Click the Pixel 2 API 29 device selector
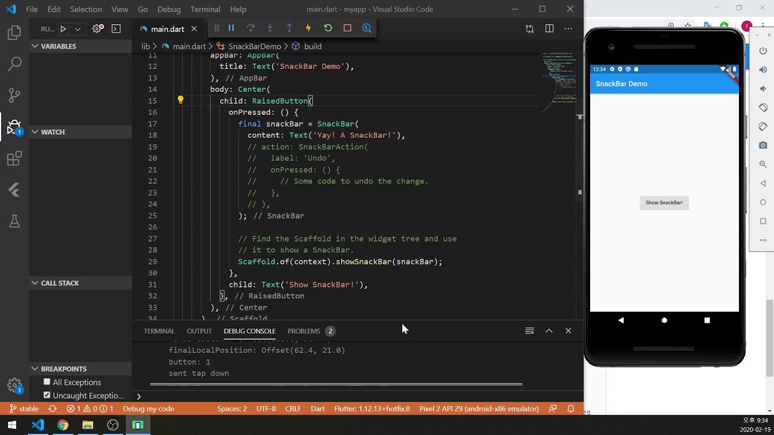The width and height of the screenshot is (774, 435). 479,408
